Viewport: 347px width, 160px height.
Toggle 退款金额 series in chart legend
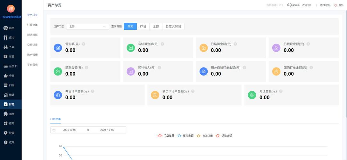click(x=224, y=136)
